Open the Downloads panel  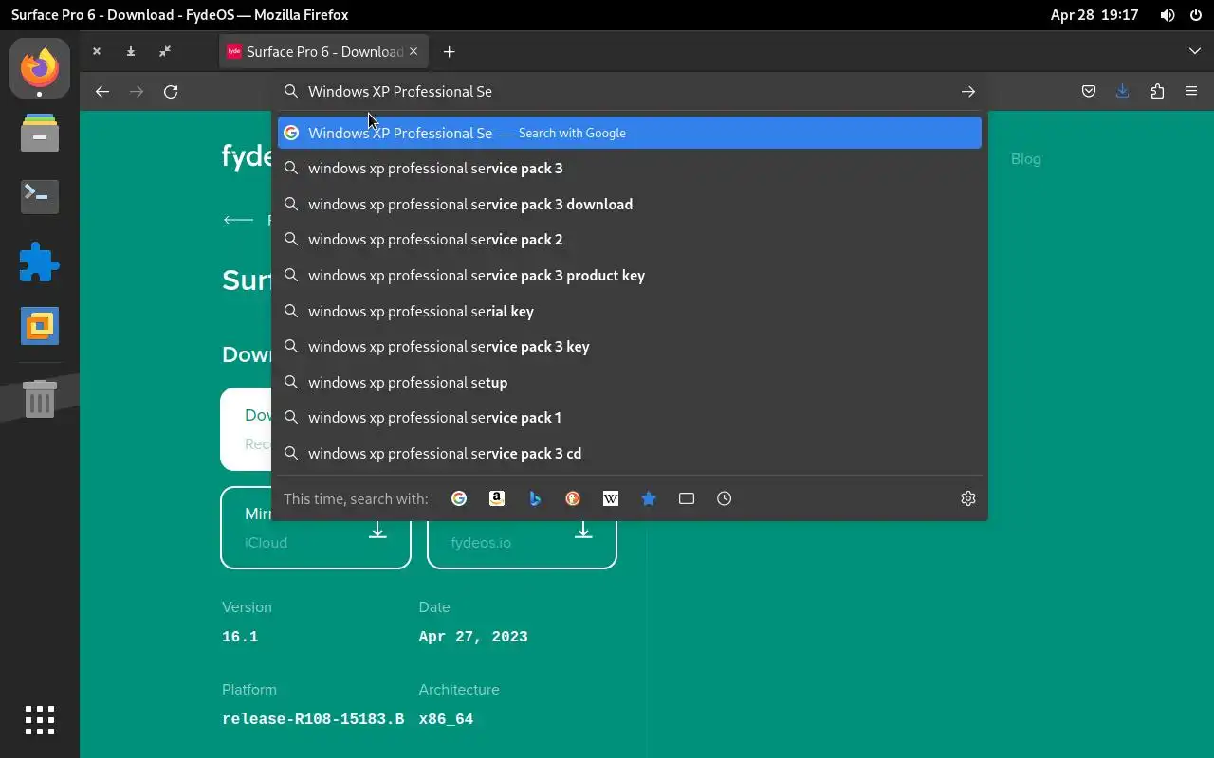coord(1123,92)
